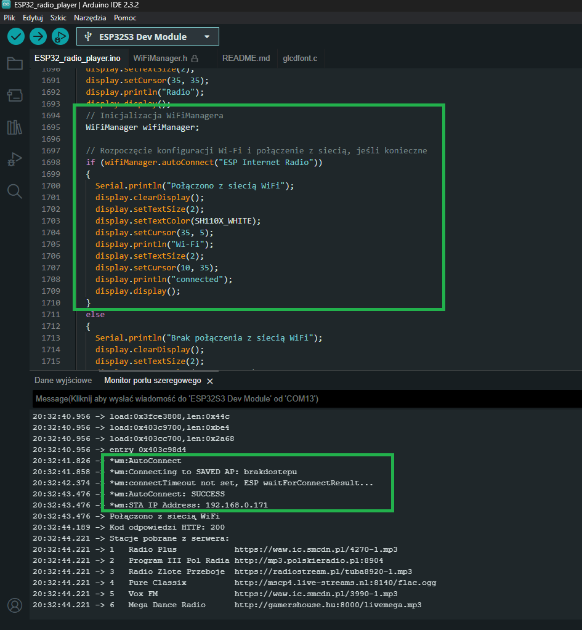Switch to the README.md tab
The image size is (582, 630).
pyautogui.click(x=246, y=59)
